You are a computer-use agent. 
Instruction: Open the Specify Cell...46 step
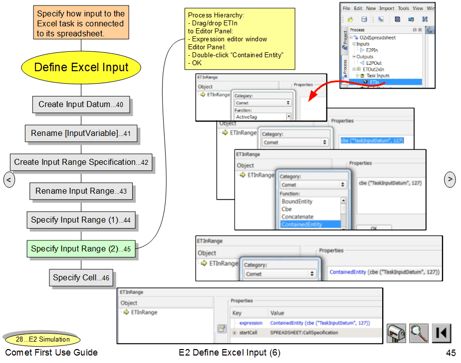81,278
